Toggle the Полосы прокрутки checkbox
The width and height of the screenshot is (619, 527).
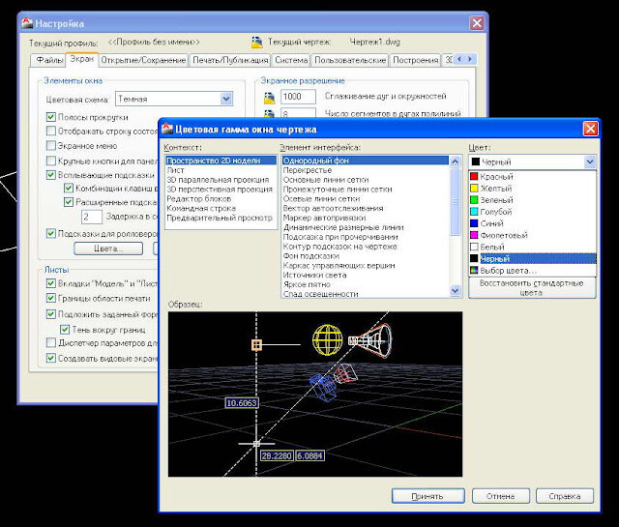51,117
